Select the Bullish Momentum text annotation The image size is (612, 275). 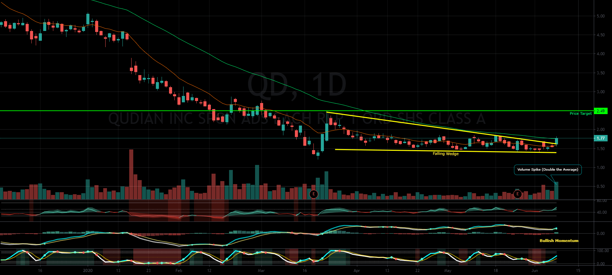(x=559, y=241)
